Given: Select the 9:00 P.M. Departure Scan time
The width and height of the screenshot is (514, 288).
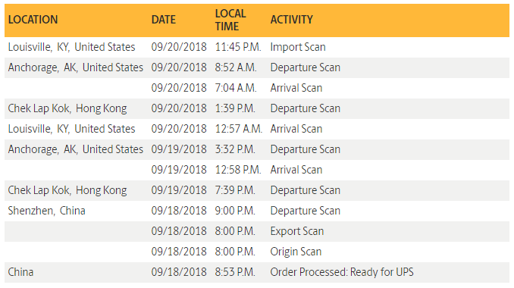Looking at the screenshot, I should click(x=235, y=211).
